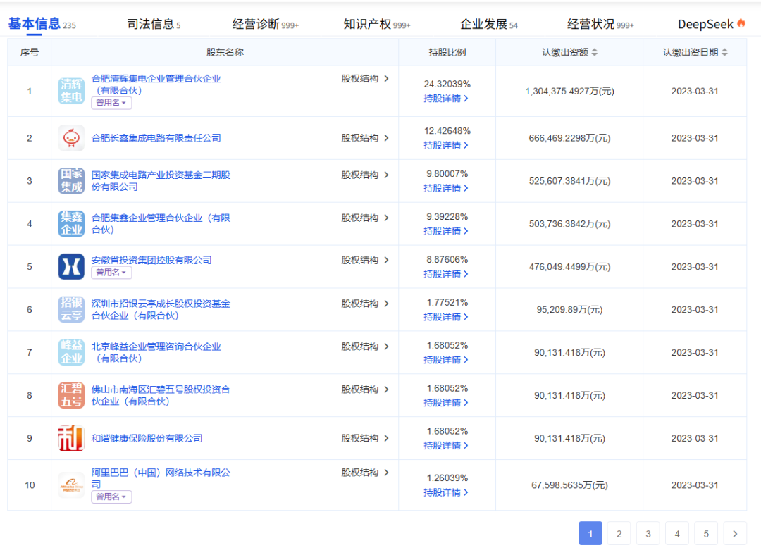Open 国家集成电路产业投资基金二期 link
Viewport: 761px width, 555px height.
tap(161, 180)
